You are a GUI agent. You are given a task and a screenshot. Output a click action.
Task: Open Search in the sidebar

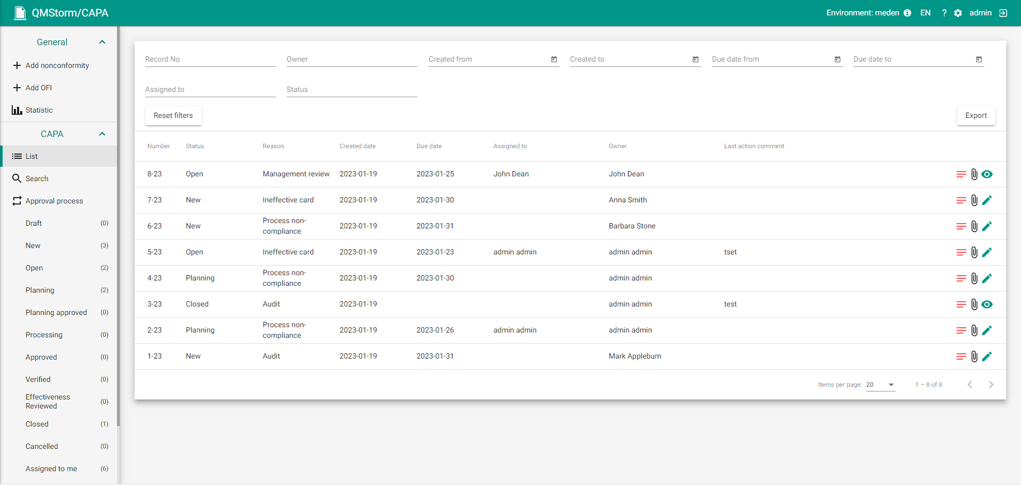click(58, 178)
